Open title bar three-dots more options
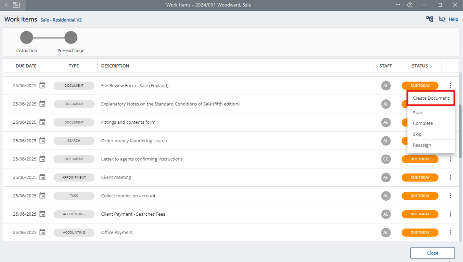 tap(398, 5)
